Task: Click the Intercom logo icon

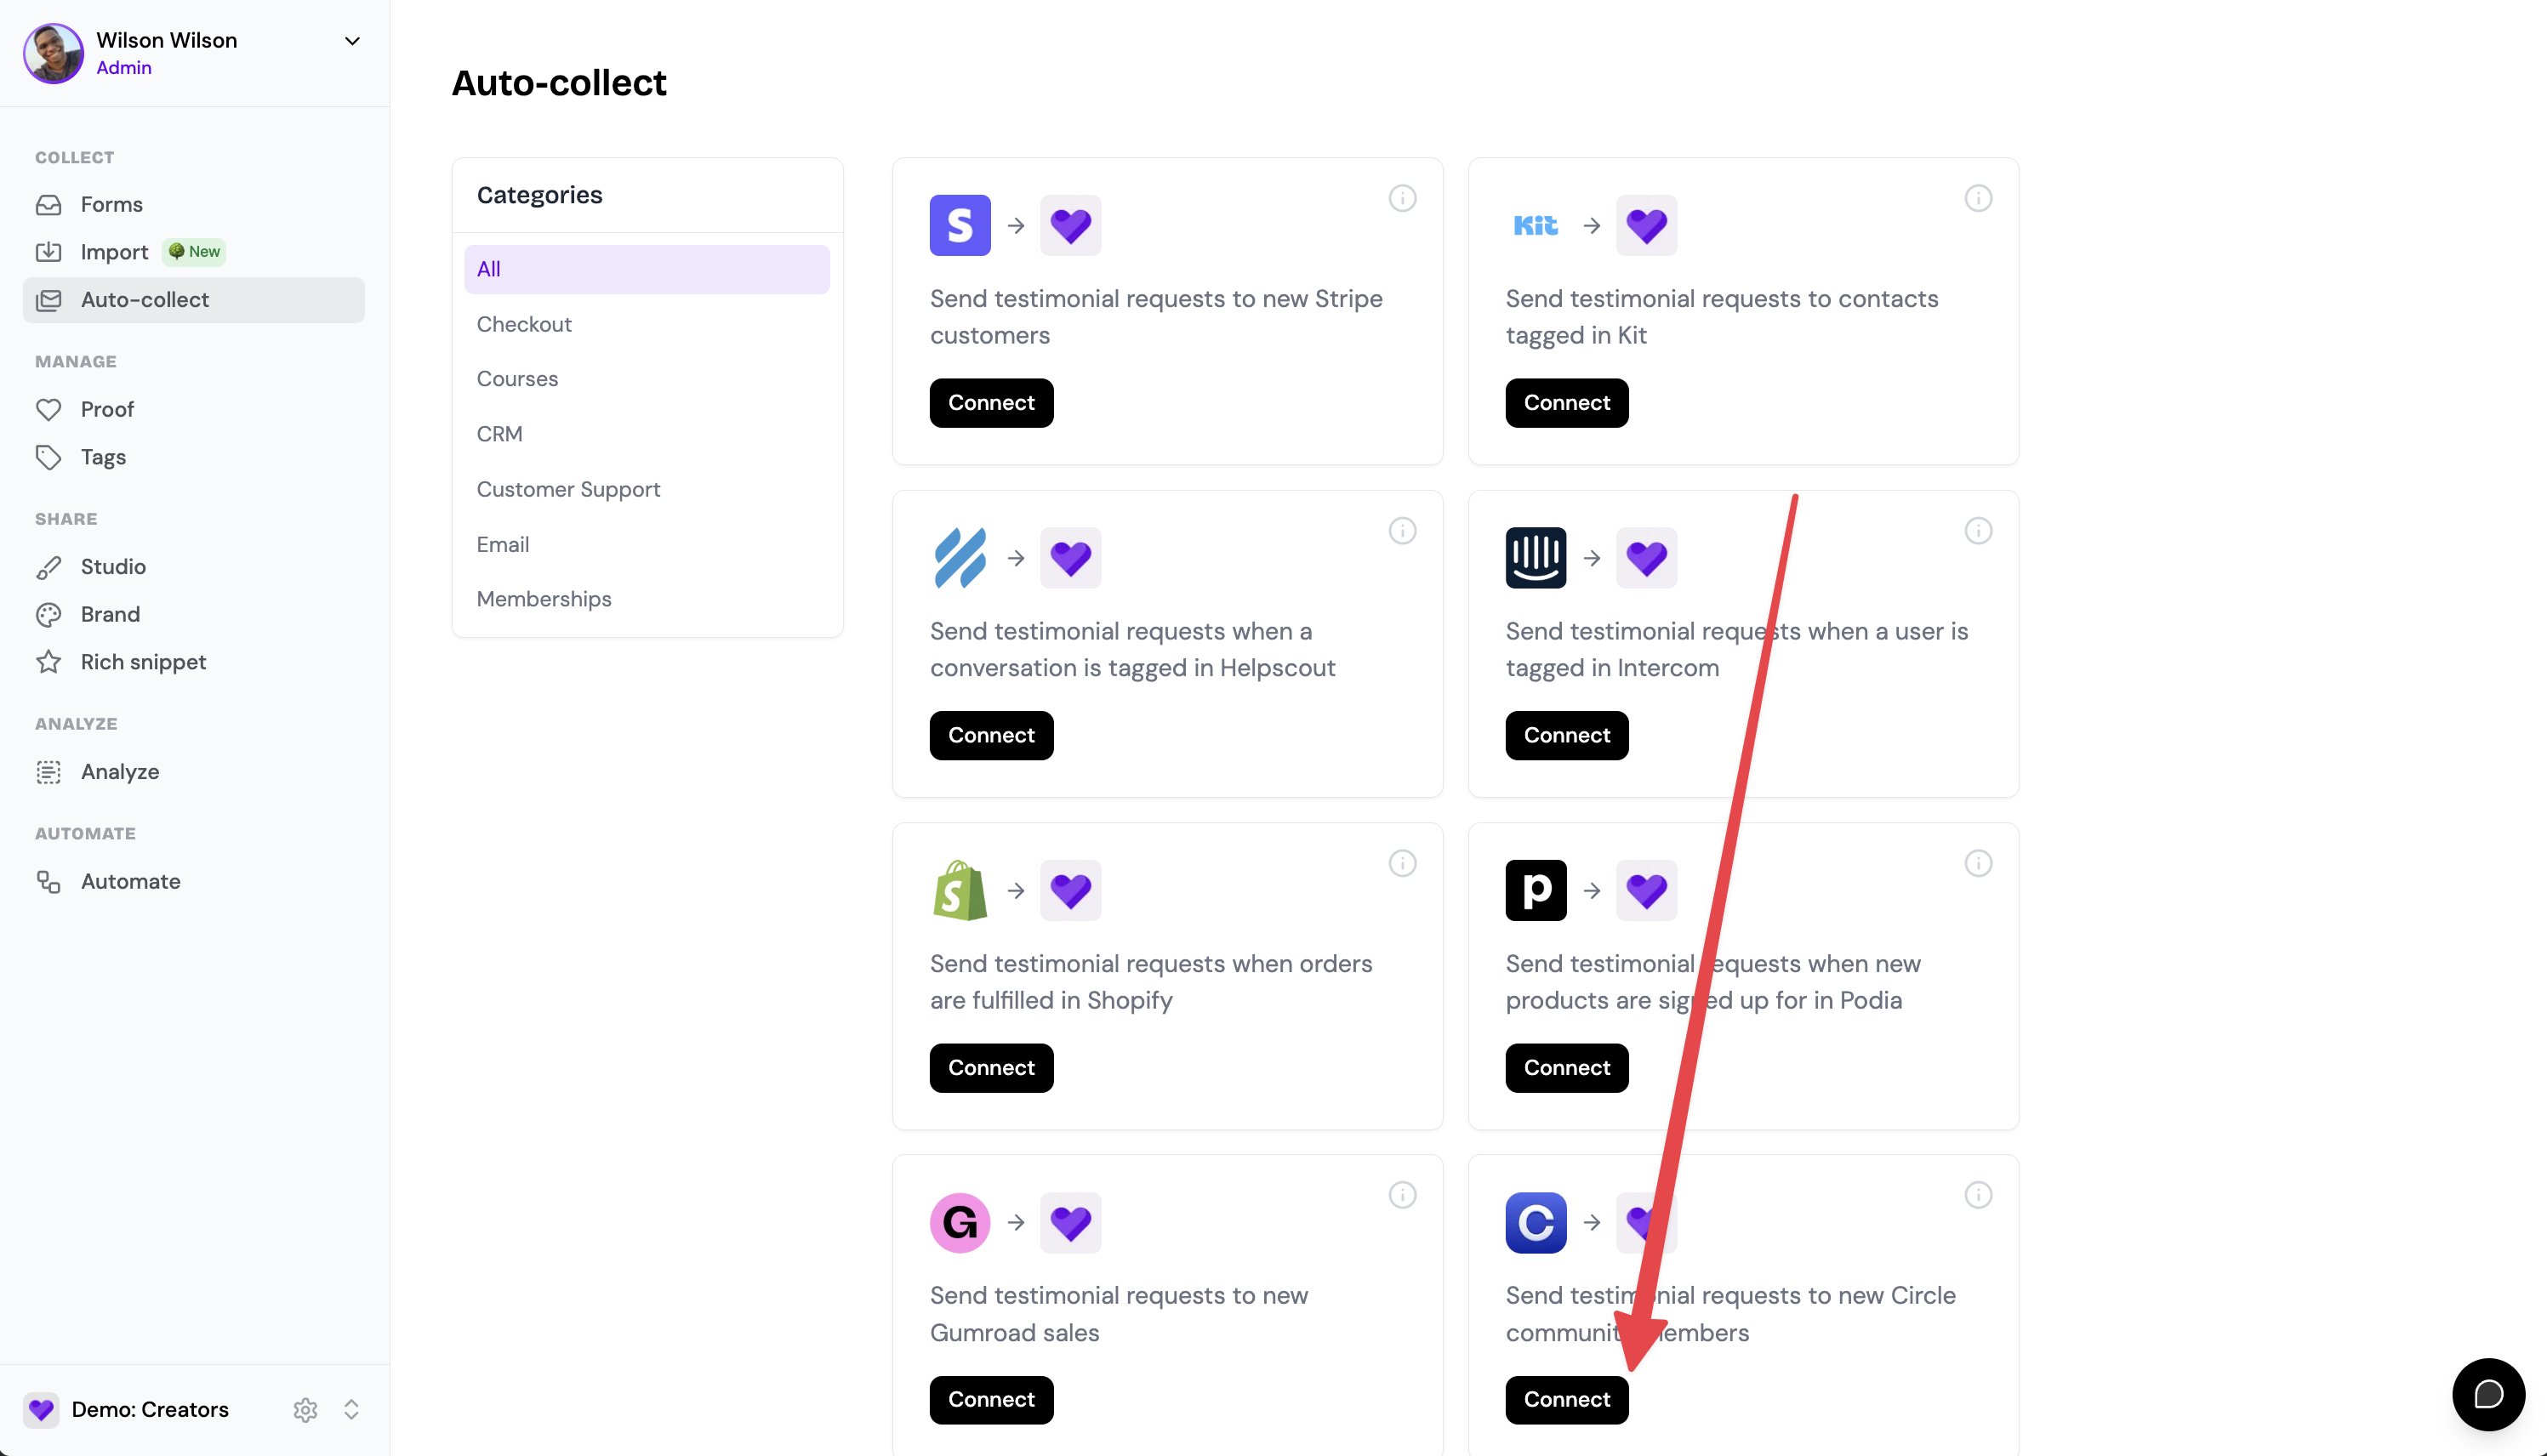Action: [x=1536, y=558]
